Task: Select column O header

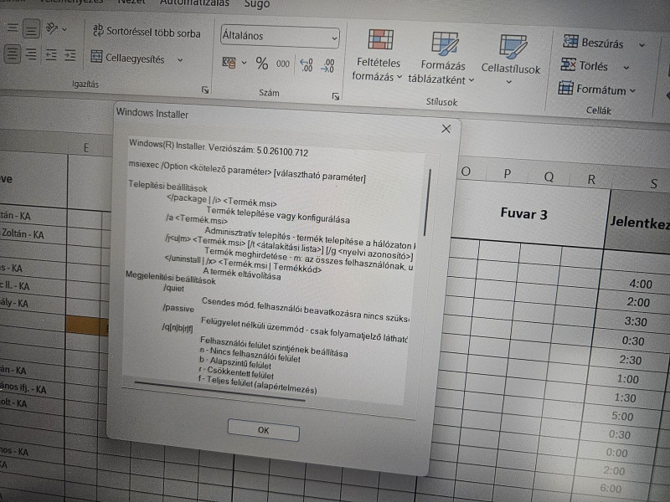Action: 466,172
